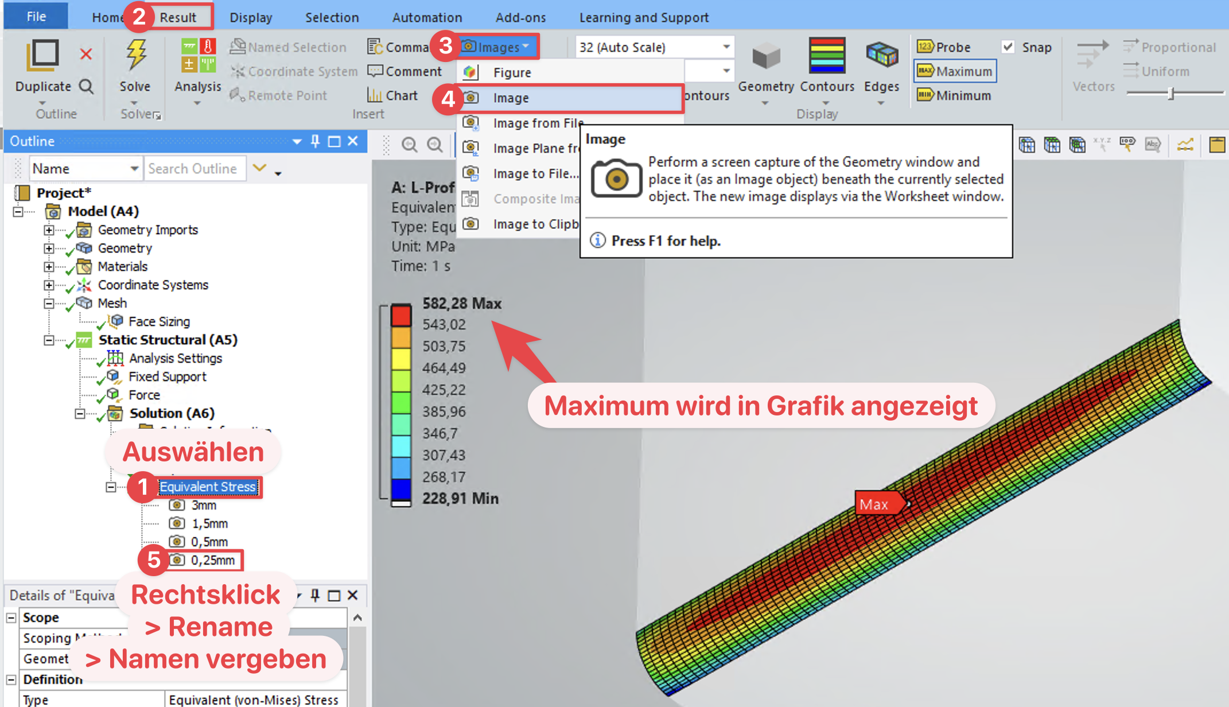
Task: Collapse the Scope section in Details
Action: (11, 618)
